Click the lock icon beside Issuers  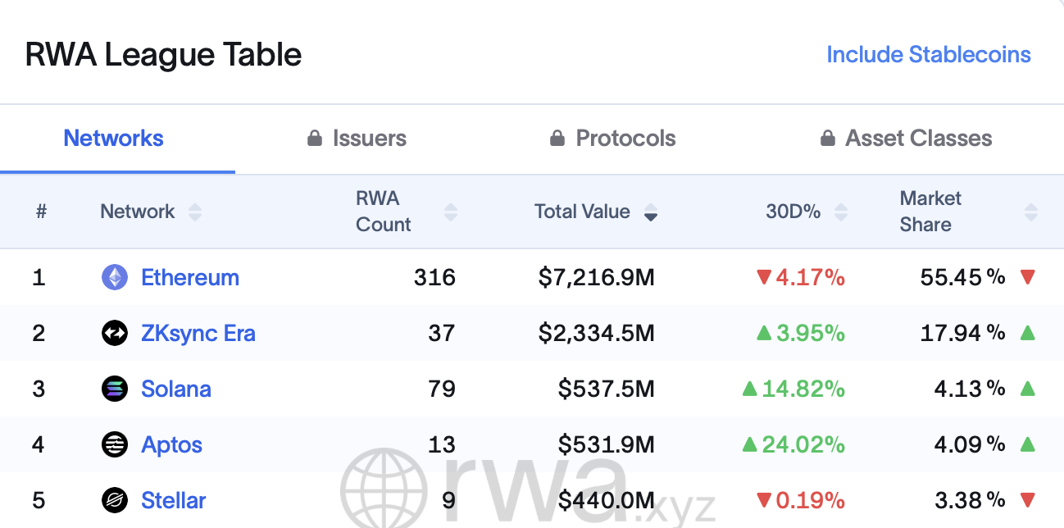(314, 138)
